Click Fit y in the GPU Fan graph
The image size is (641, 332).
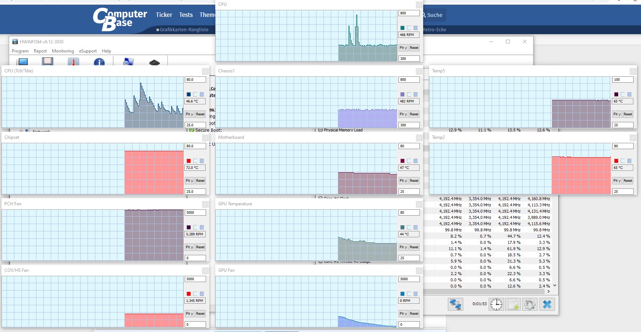tap(403, 314)
